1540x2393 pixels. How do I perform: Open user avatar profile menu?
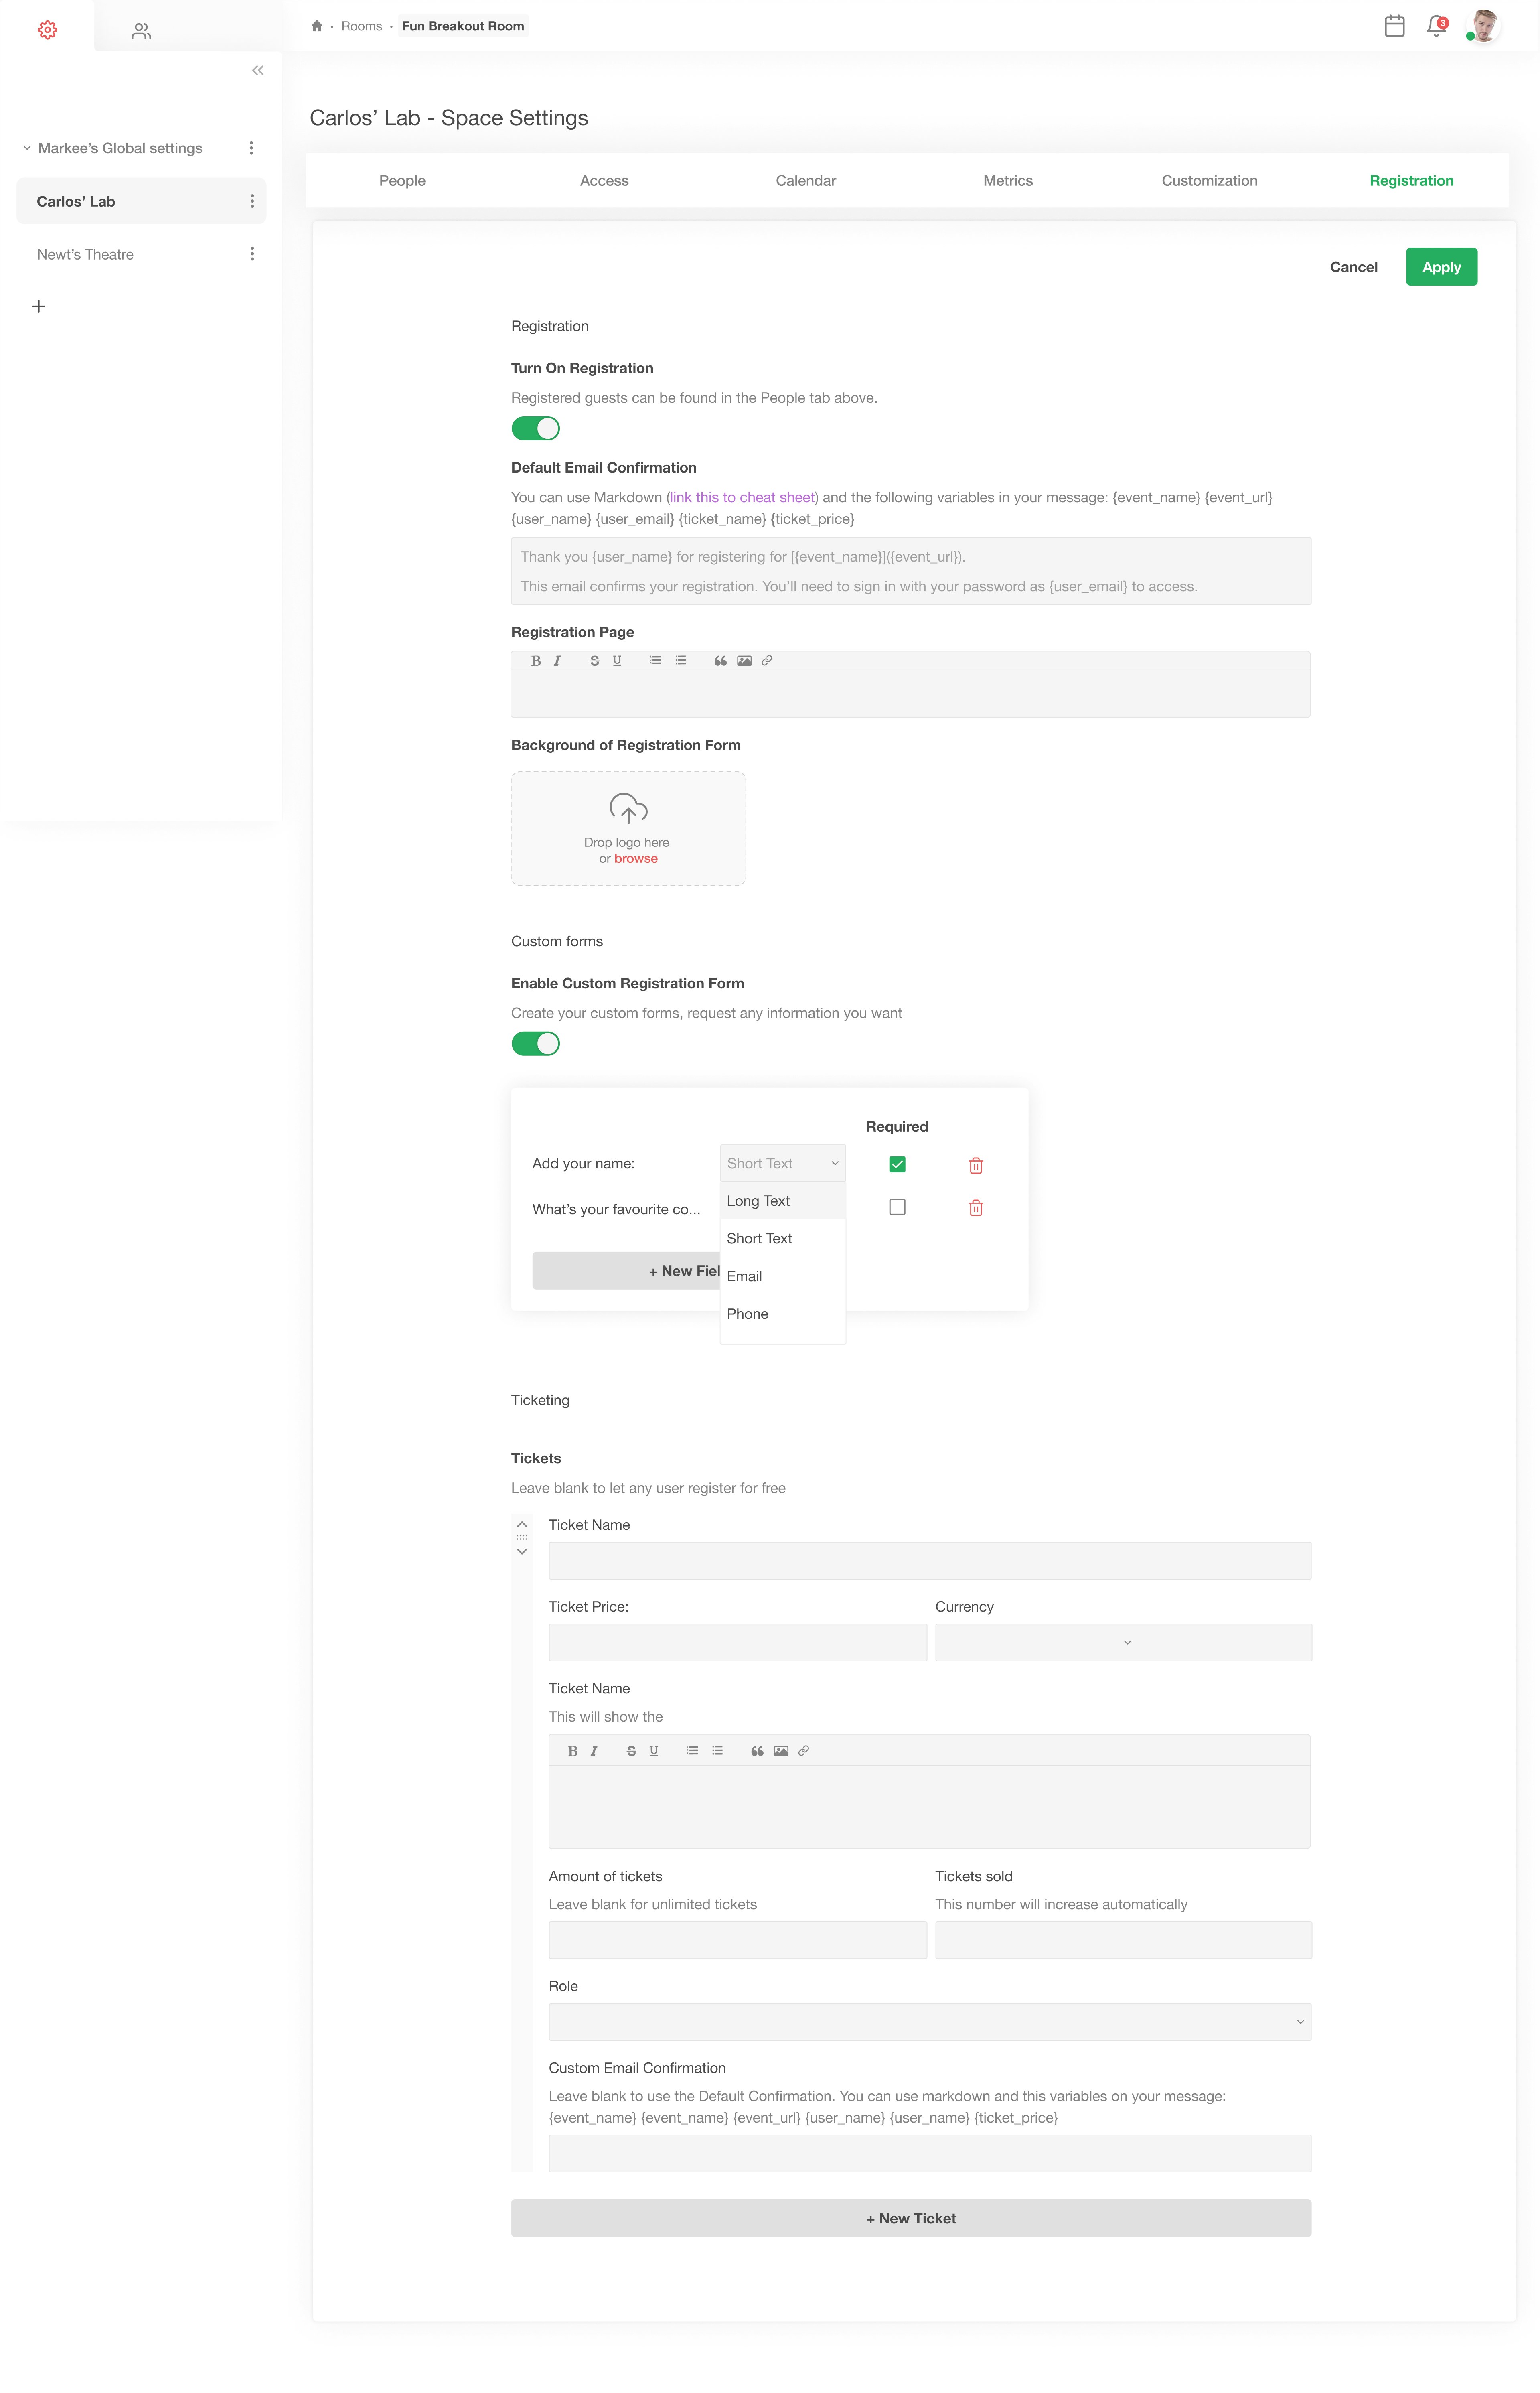click(1484, 26)
